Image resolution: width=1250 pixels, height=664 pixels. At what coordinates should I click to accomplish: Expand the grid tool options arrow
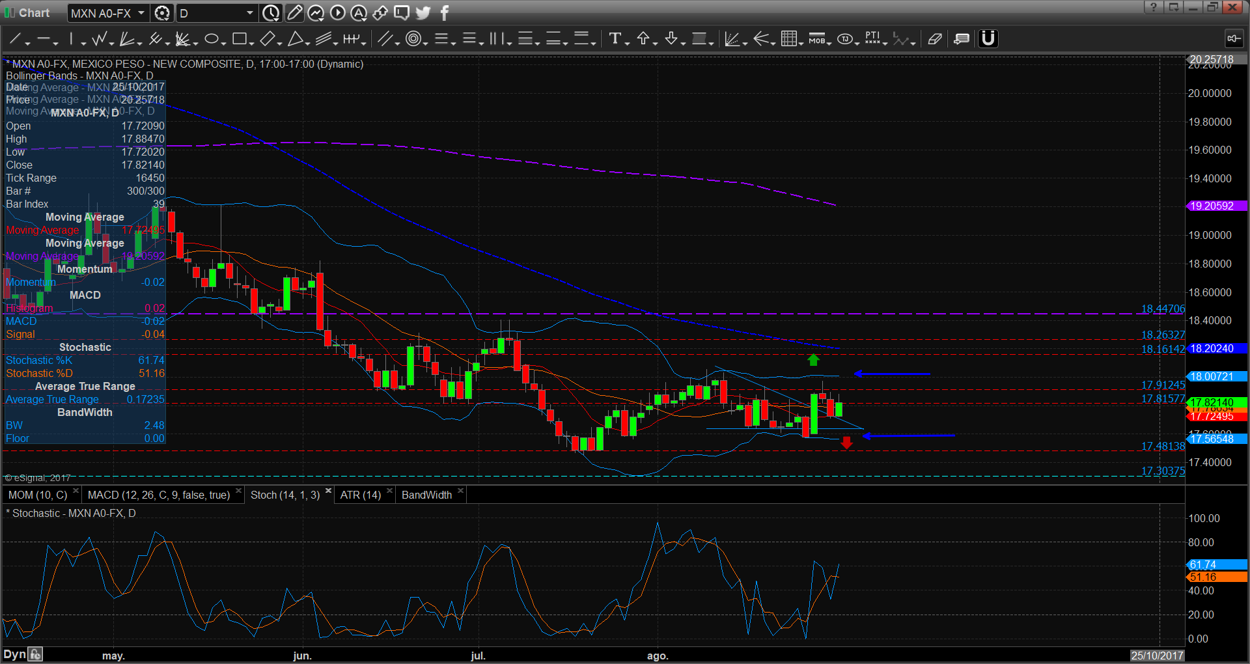(801, 44)
